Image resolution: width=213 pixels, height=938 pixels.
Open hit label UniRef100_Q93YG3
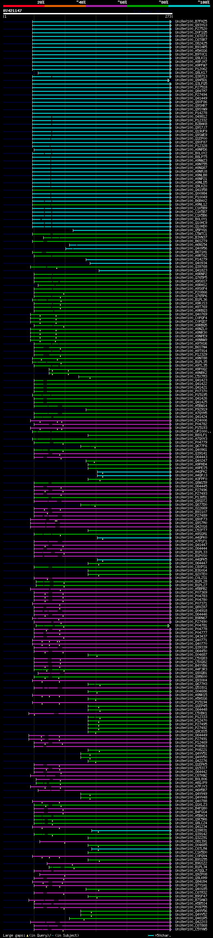coord(191,25)
